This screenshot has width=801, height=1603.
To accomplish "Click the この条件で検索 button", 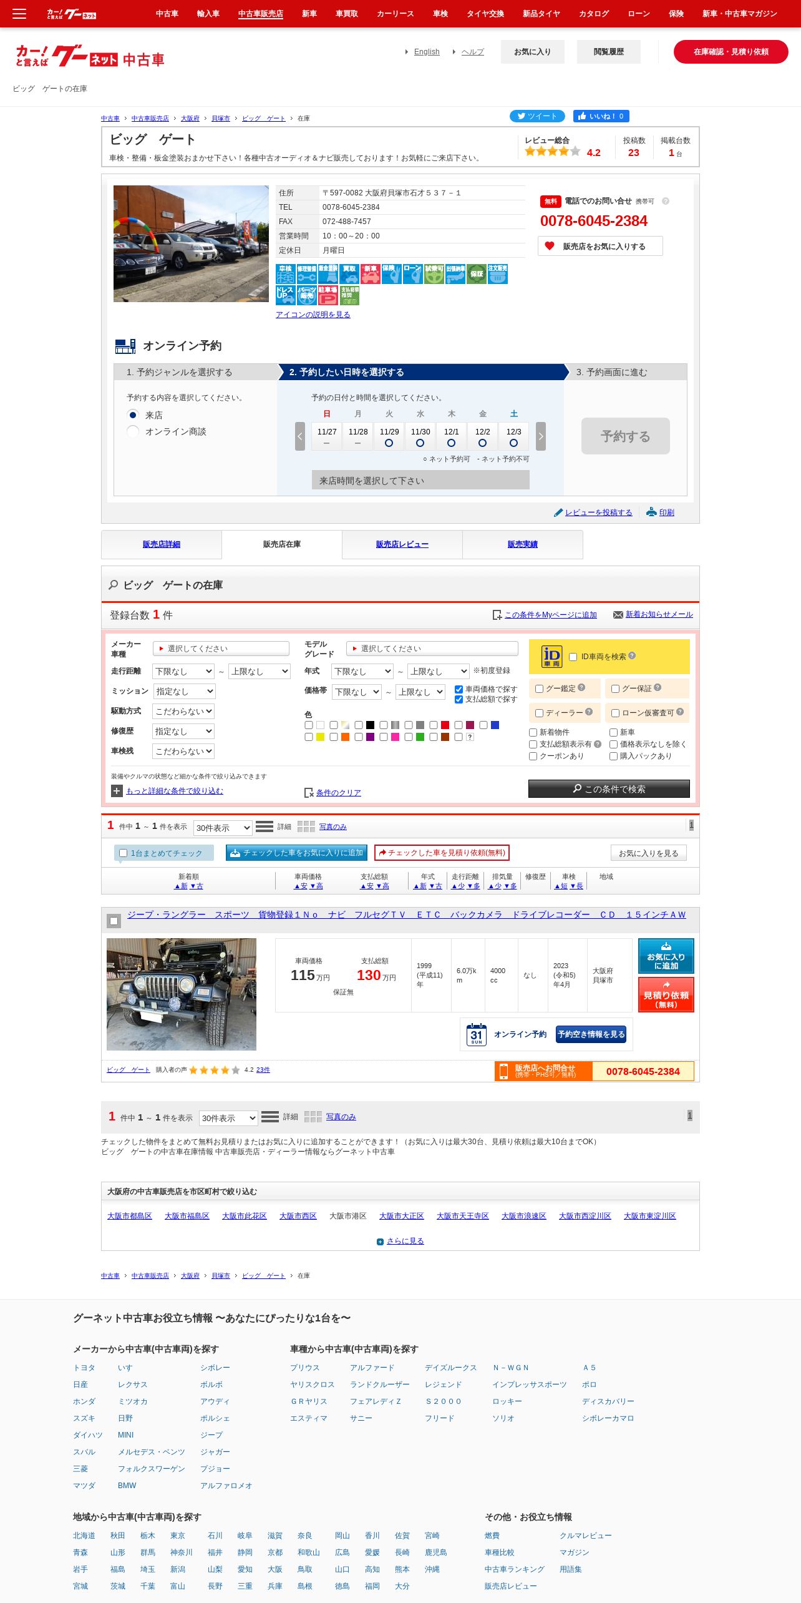I will [x=609, y=788].
